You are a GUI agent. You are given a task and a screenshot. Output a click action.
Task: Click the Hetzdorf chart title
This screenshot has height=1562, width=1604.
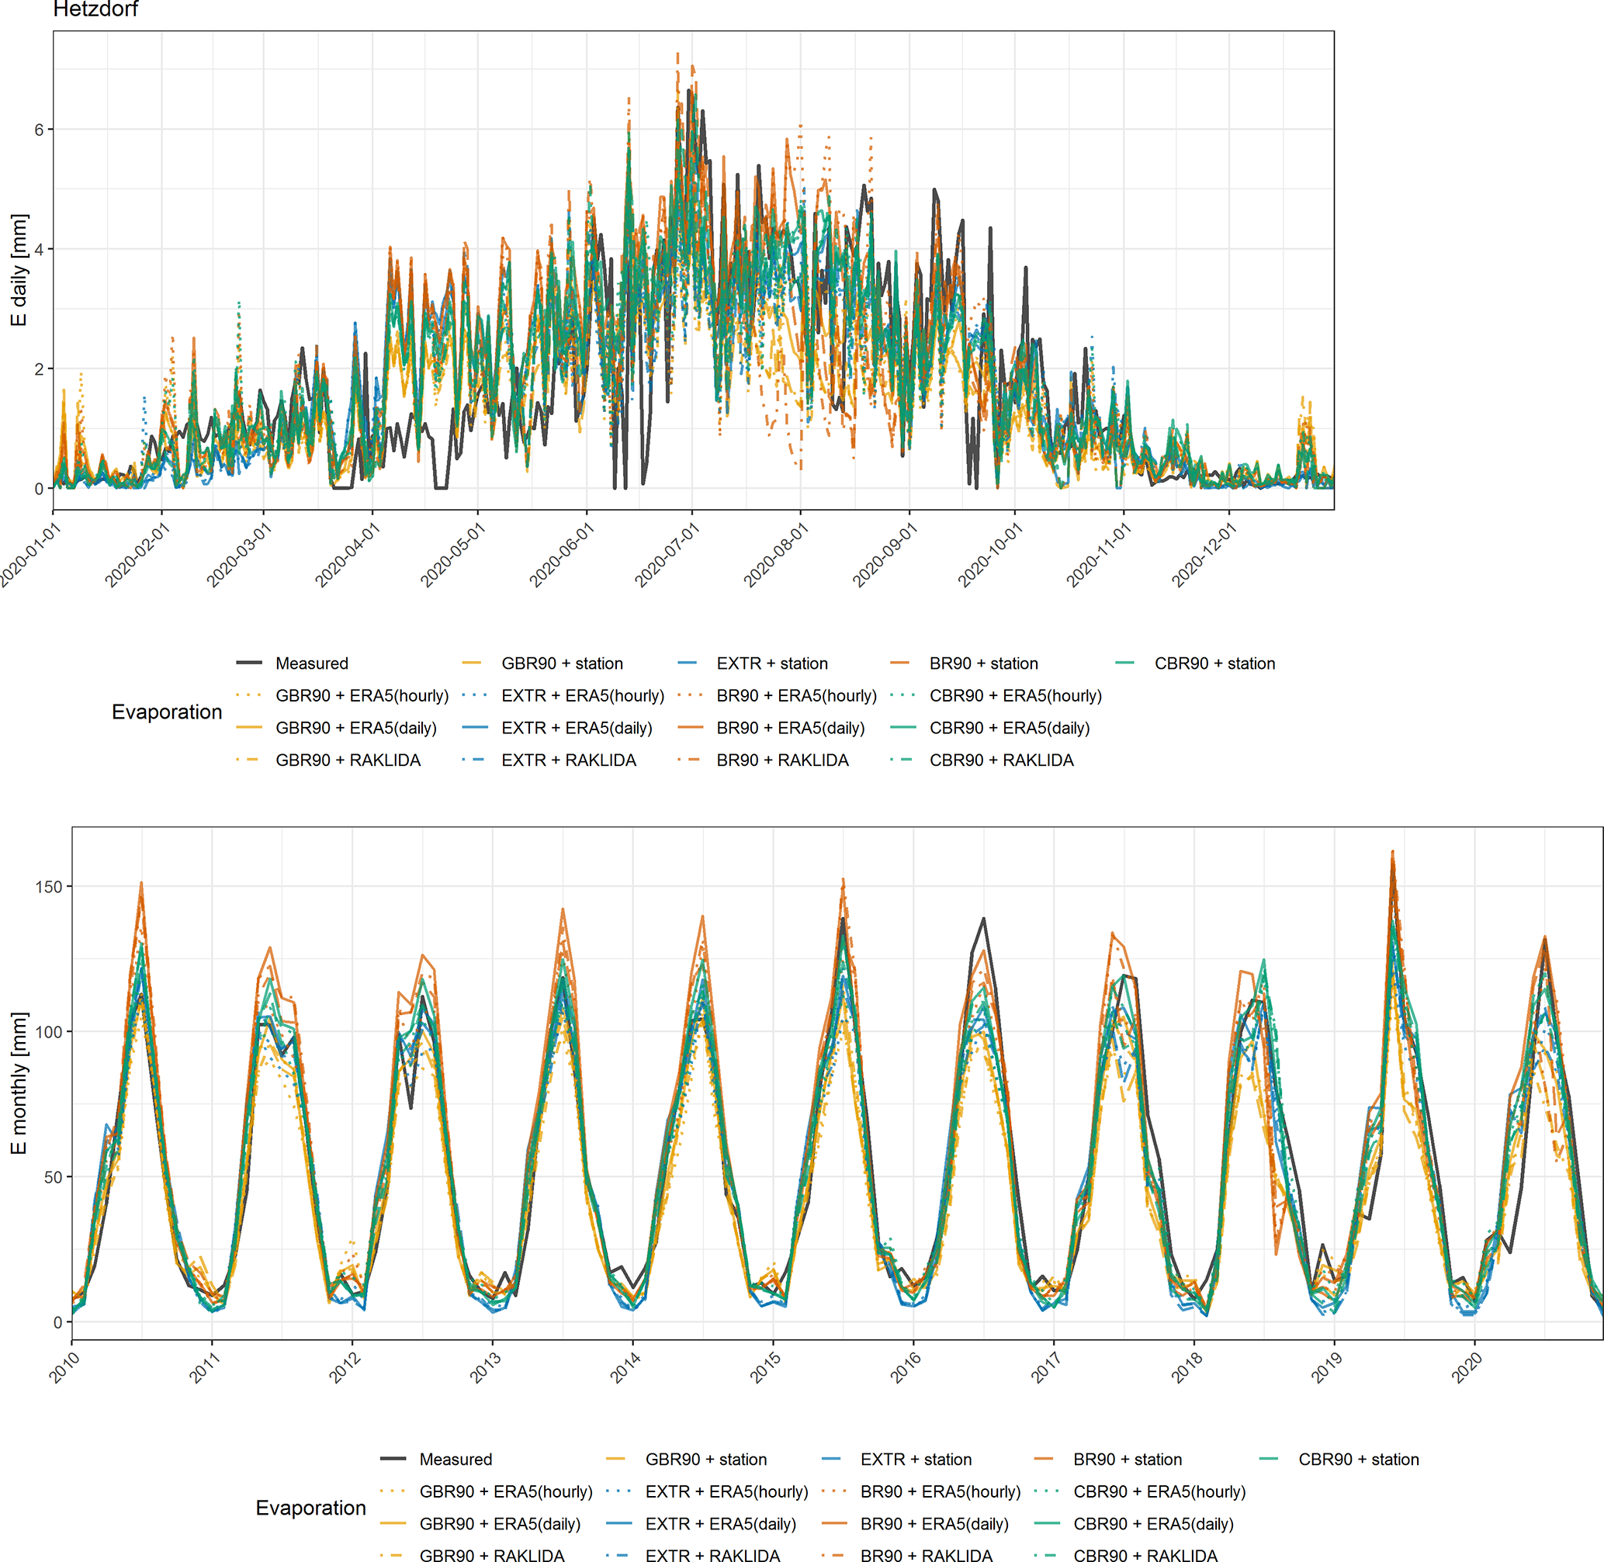click(95, 10)
